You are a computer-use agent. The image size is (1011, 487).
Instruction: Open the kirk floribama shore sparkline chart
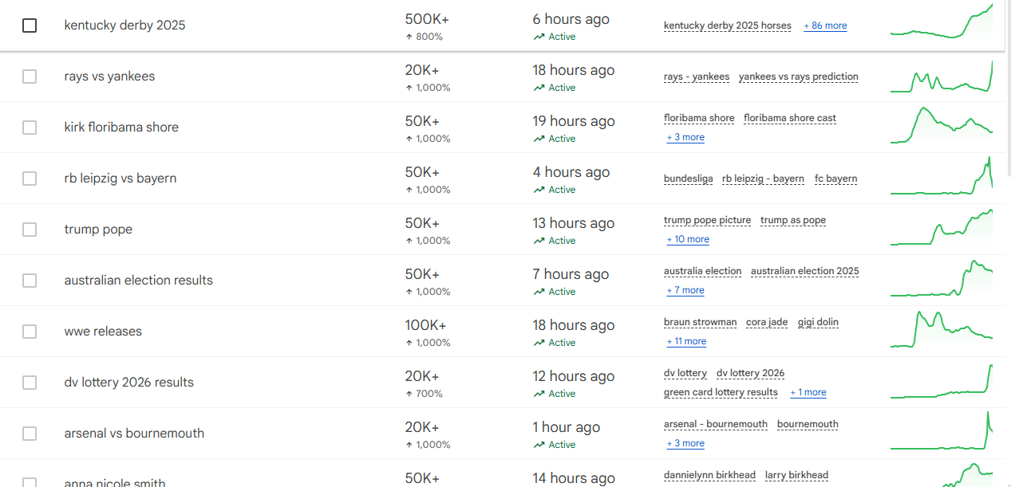[942, 126]
